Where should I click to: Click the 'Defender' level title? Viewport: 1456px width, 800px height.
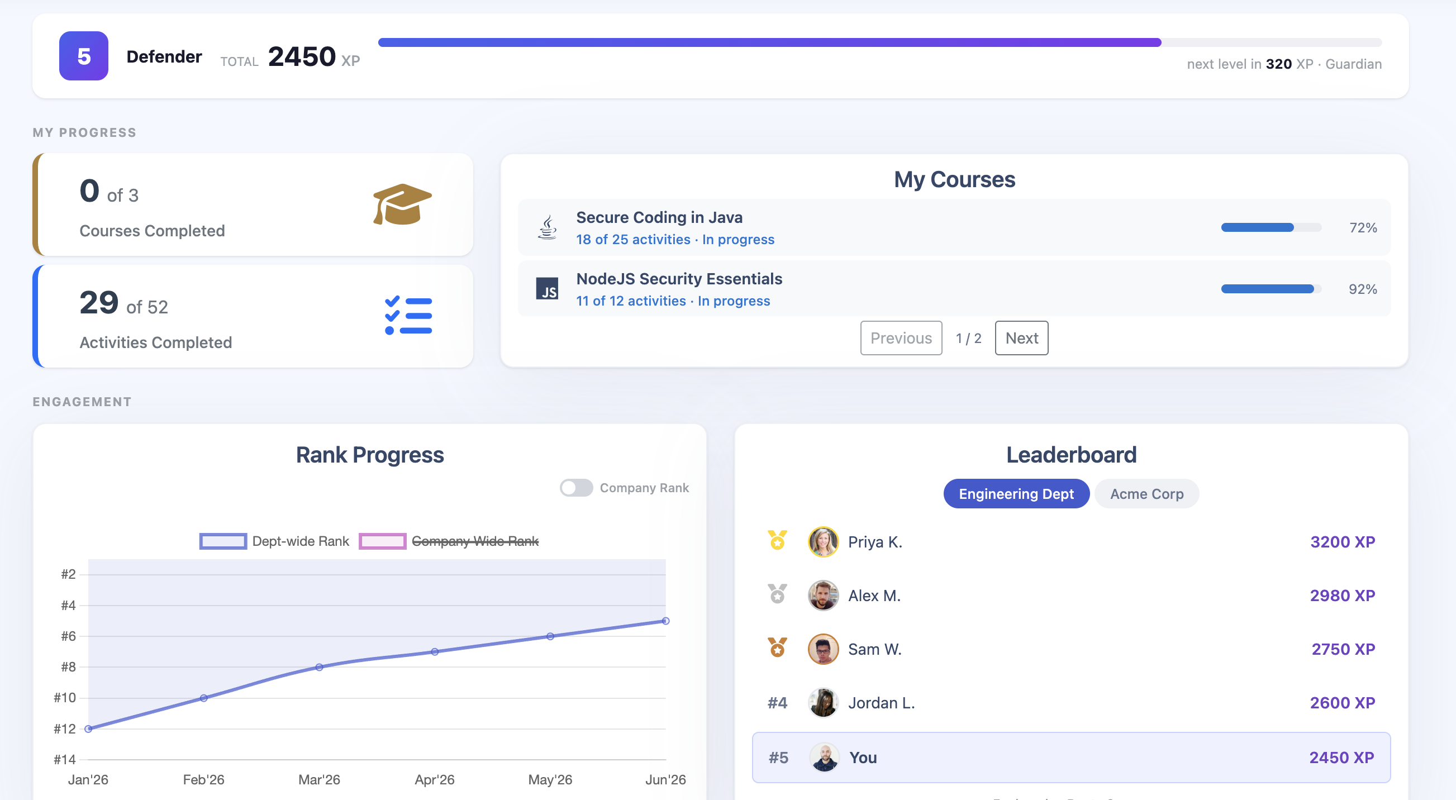(x=164, y=56)
